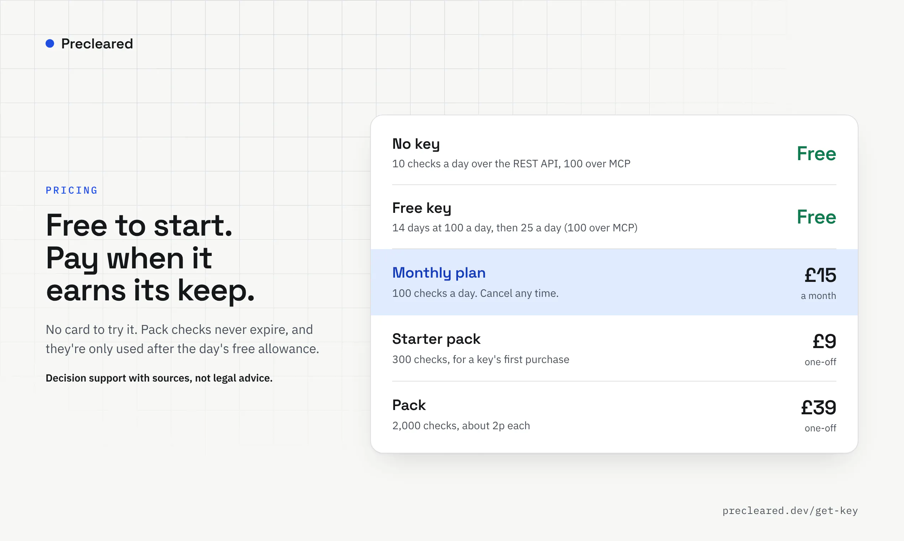
Task: Click '2,000 checks, about 2p each'
Action: pyautogui.click(x=461, y=425)
